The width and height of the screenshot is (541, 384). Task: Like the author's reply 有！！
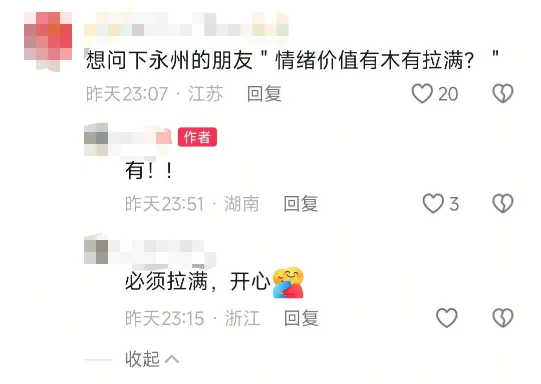(433, 203)
